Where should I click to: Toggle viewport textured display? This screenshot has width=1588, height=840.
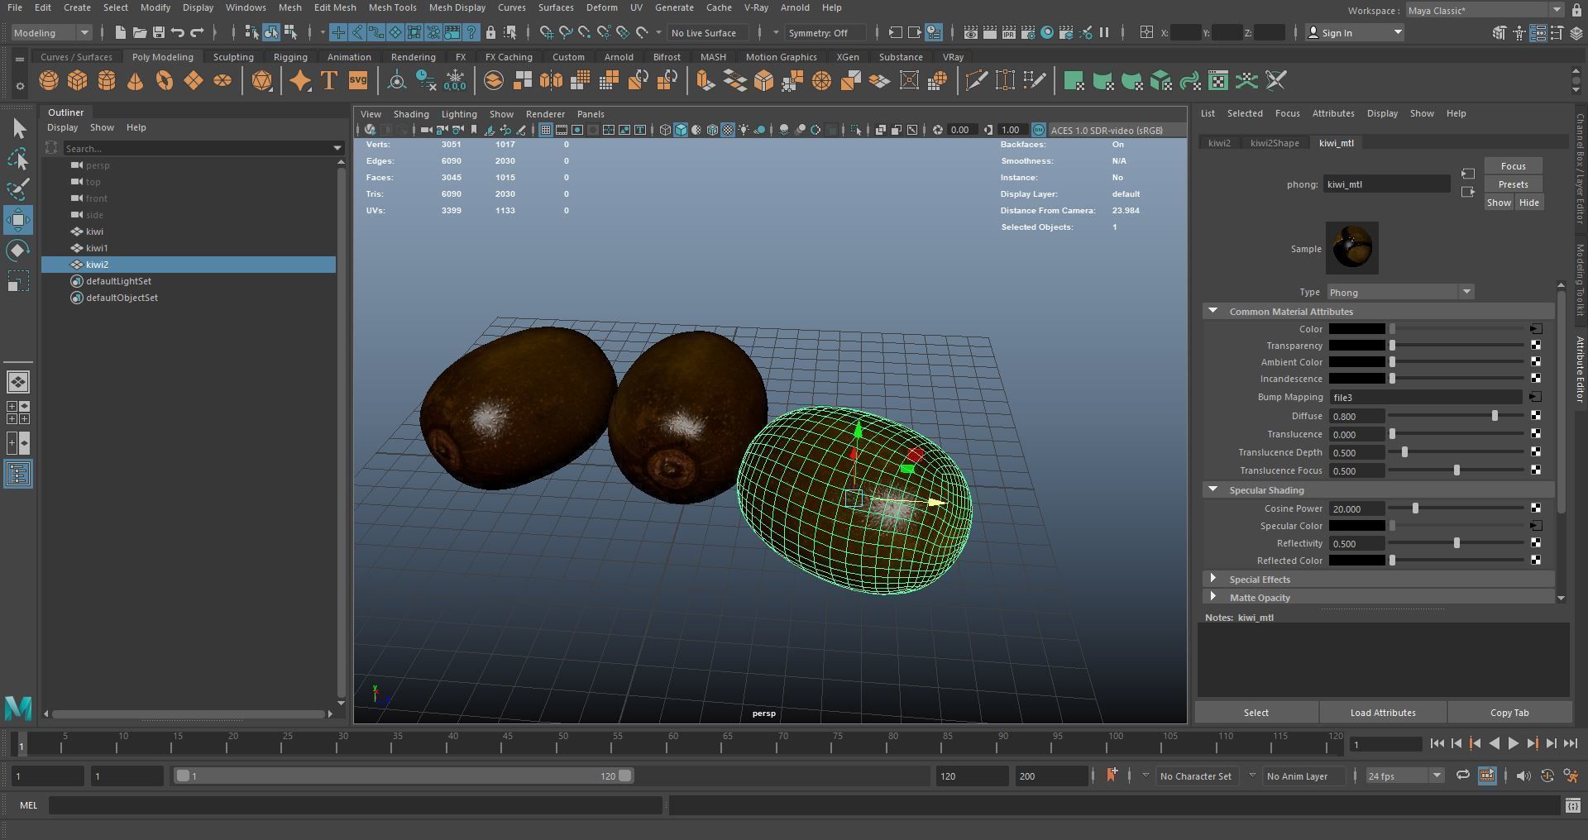(x=728, y=130)
